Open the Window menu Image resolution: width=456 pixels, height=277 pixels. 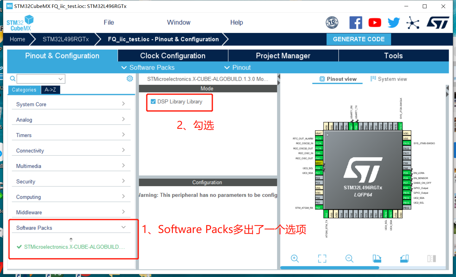coord(179,22)
